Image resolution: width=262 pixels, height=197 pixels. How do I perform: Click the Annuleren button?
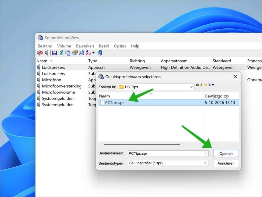(226, 163)
